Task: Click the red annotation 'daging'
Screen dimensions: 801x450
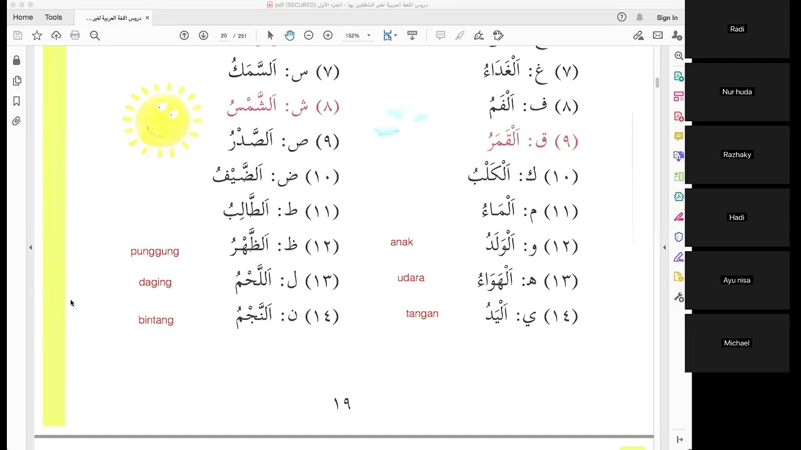Action: (155, 282)
